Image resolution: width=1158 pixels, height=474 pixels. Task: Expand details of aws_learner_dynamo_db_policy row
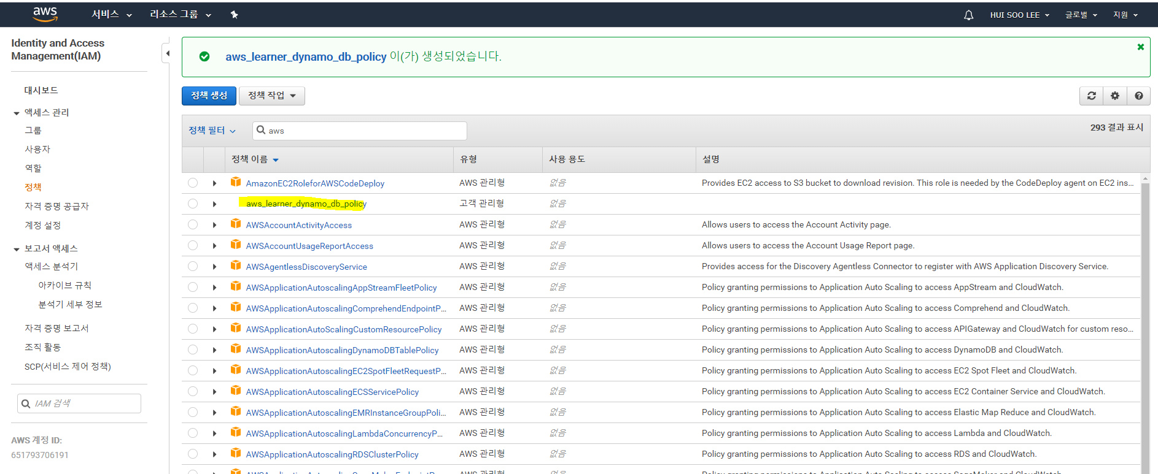[214, 204]
